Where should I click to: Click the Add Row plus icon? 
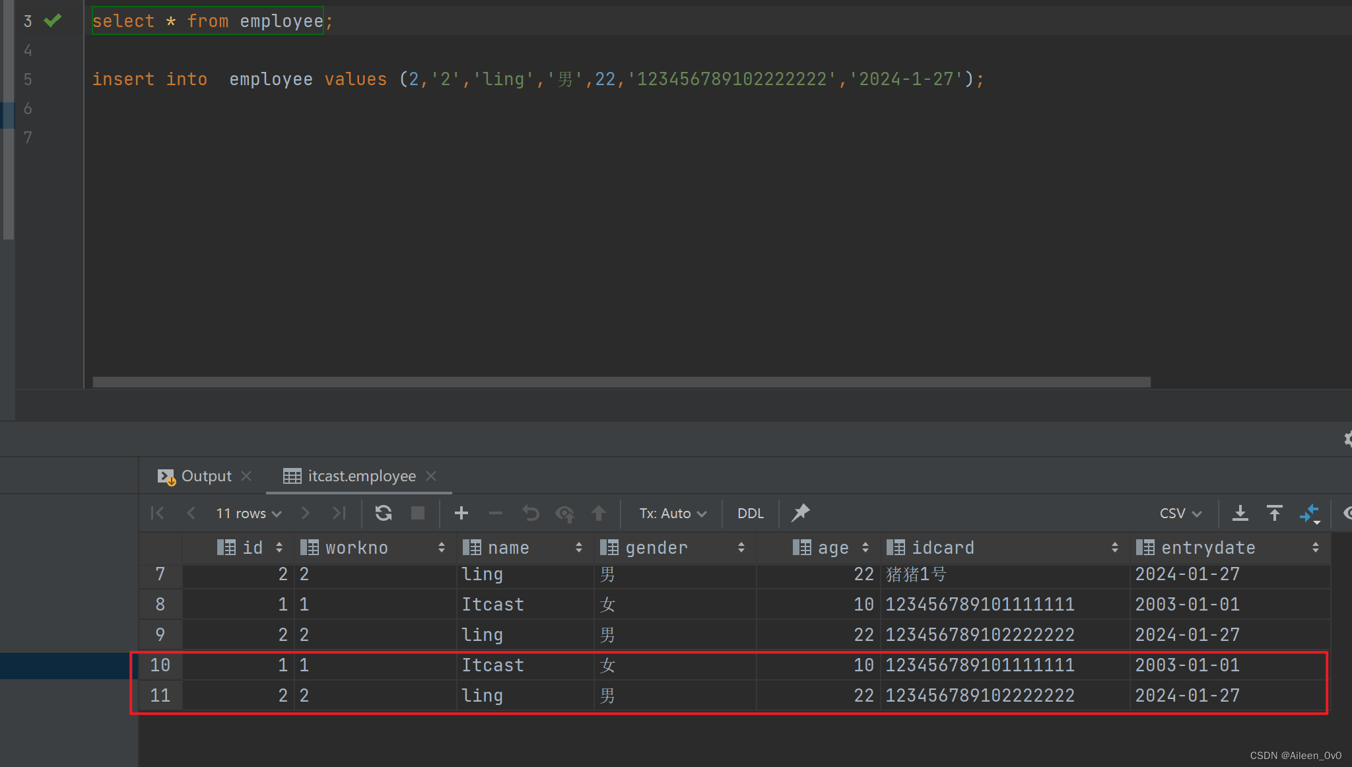[x=461, y=513]
